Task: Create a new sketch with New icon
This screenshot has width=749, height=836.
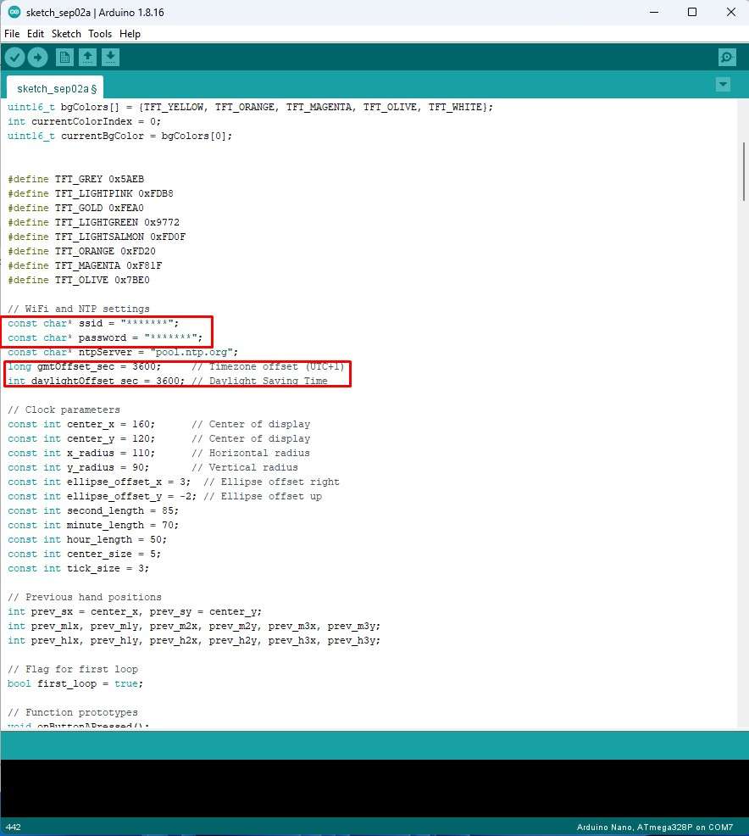Action: pyautogui.click(x=64, y=57)
